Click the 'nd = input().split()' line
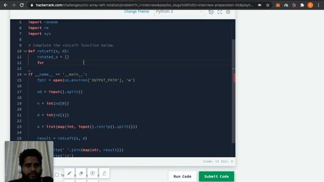Screen dimensions: 324x182 [x=60, y=92]
